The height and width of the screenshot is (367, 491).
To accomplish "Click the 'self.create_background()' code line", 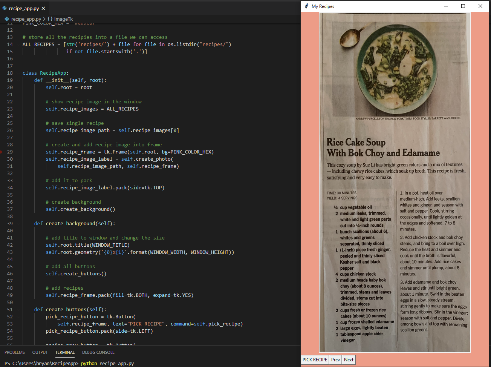I will point(81,209).
